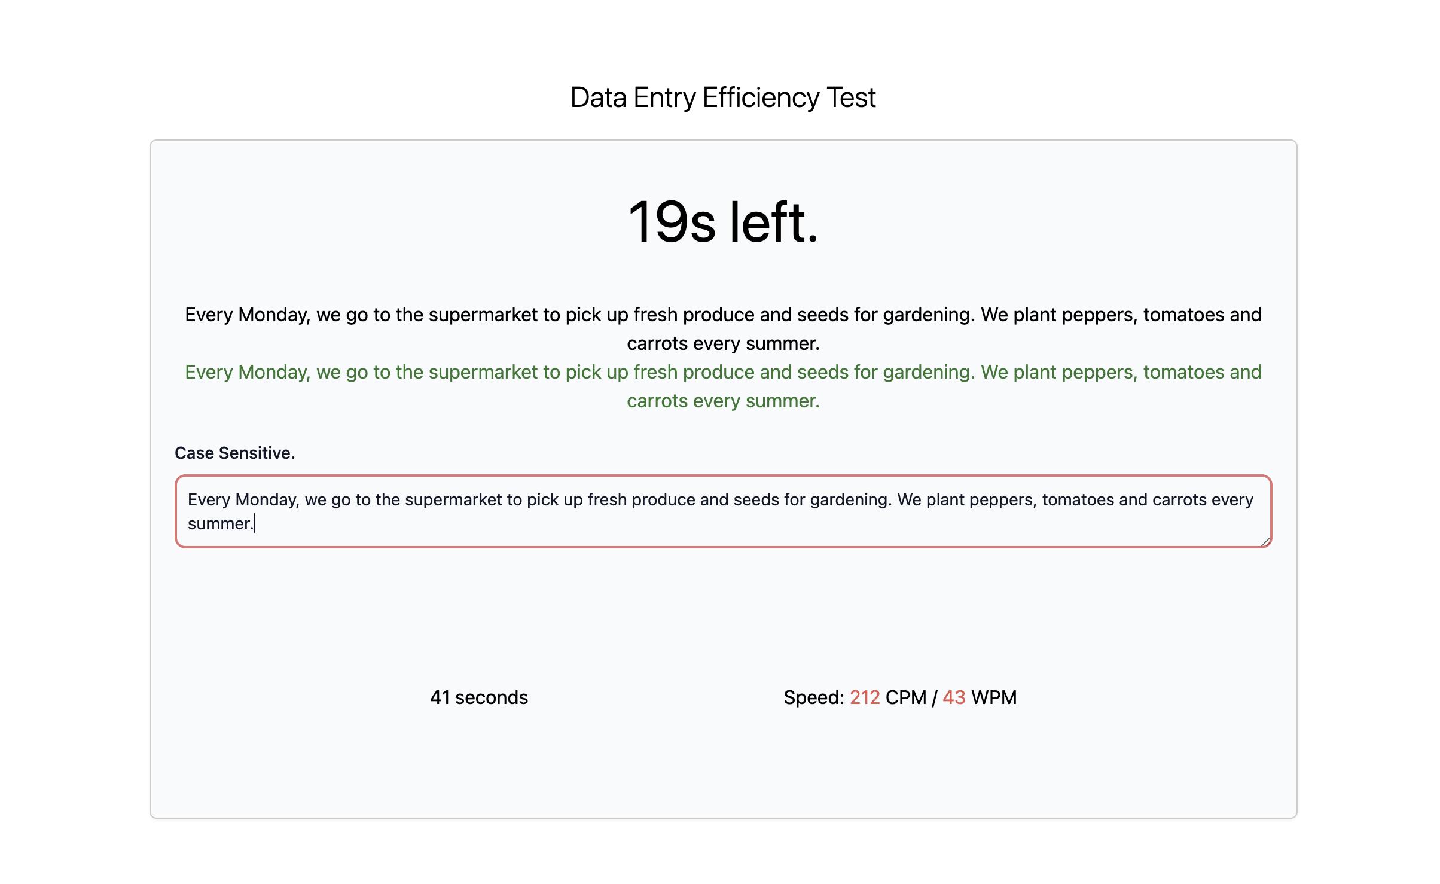The width and height of the screenshot is (1440, 884).
Task: Click the textarea resize handle
Action: click(1264, 542)
